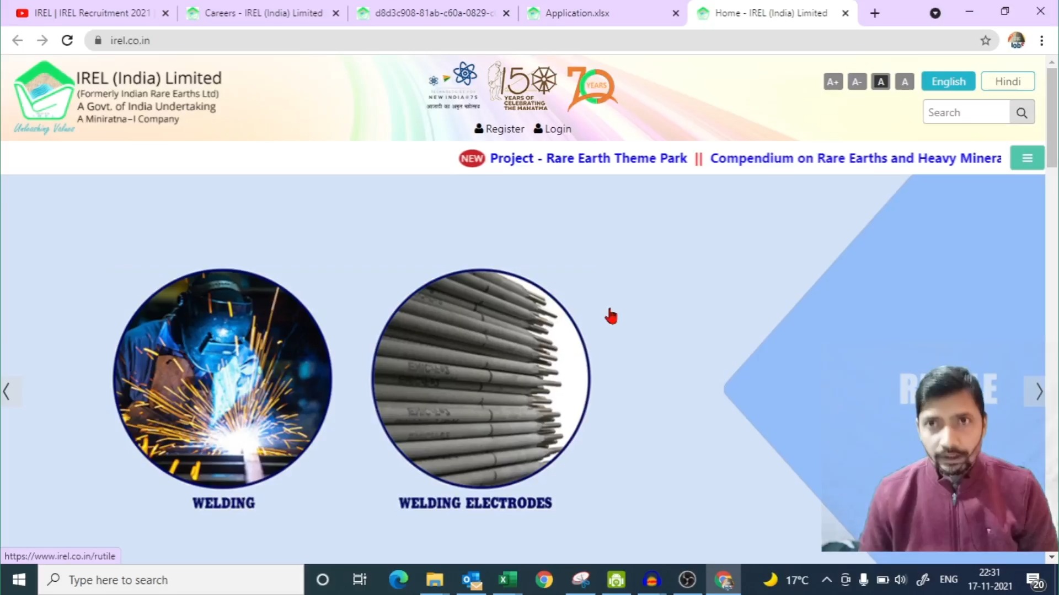
Task: Click the page vertical scrollbar thumb
Action: [1052, 118]
